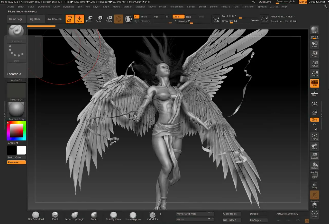
Task: Click the Gizmo 3D sphere icon
Action: [x=118, y=19]
